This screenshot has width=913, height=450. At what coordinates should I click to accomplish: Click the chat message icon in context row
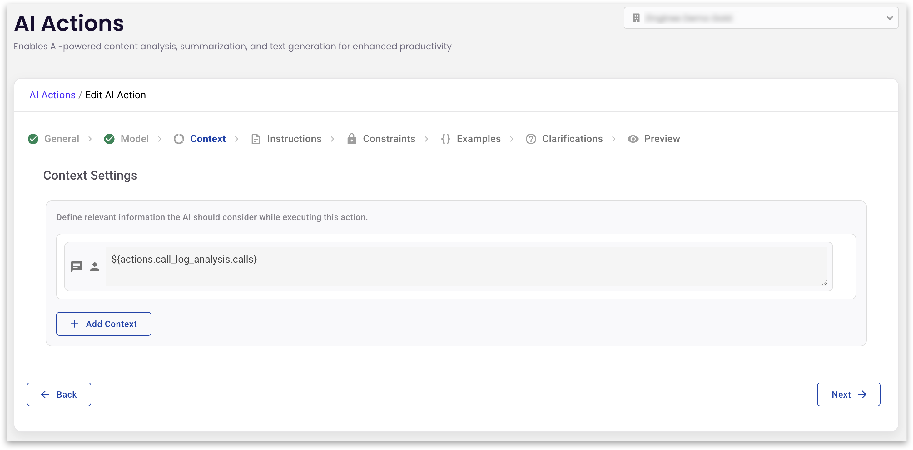(x=76, y=266)
